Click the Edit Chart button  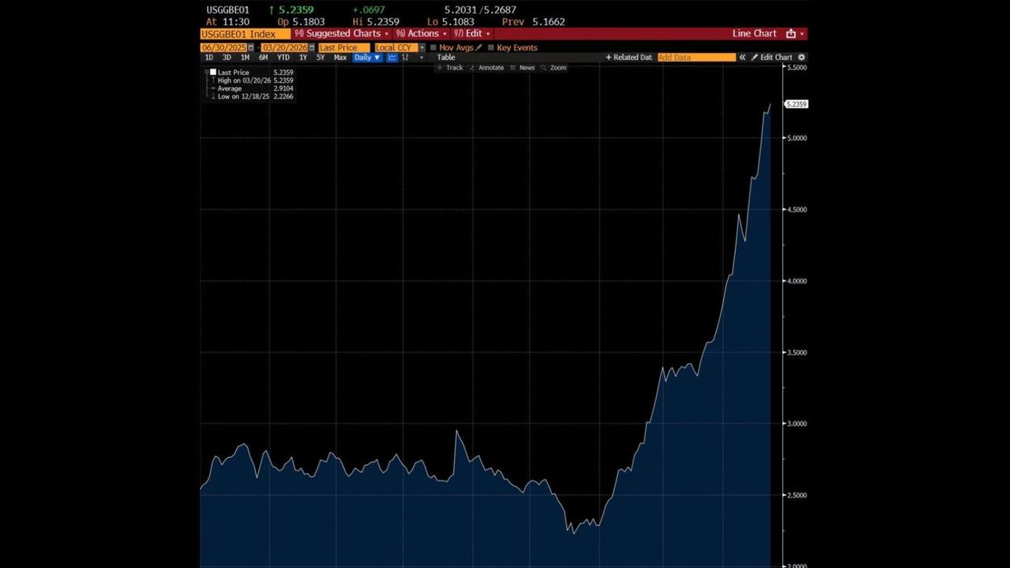771,57
